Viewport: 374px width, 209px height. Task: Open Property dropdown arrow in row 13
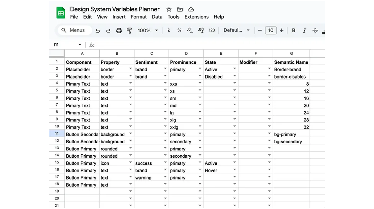click(130, 148)
